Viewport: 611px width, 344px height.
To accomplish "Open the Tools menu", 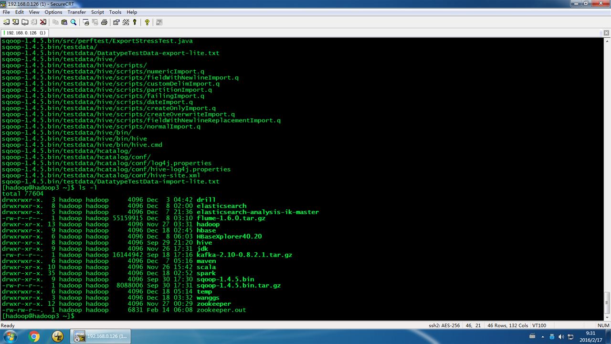I will point(116,12).
